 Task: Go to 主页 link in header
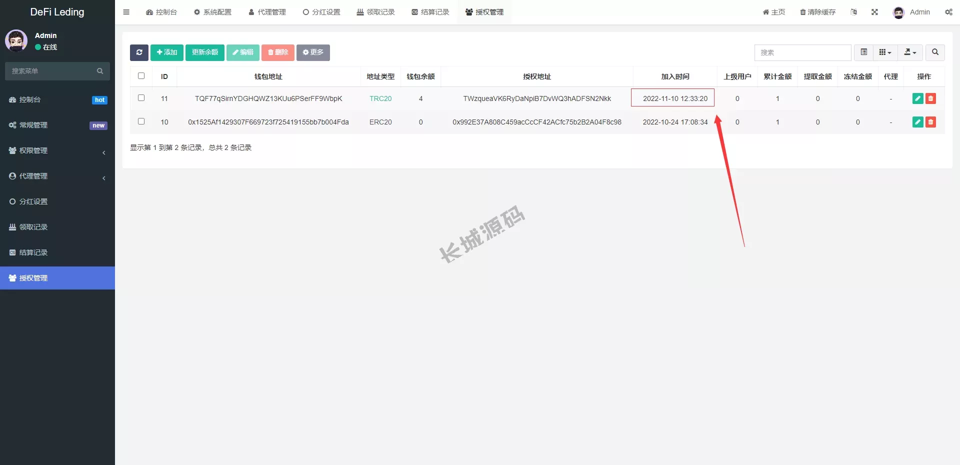774,12
